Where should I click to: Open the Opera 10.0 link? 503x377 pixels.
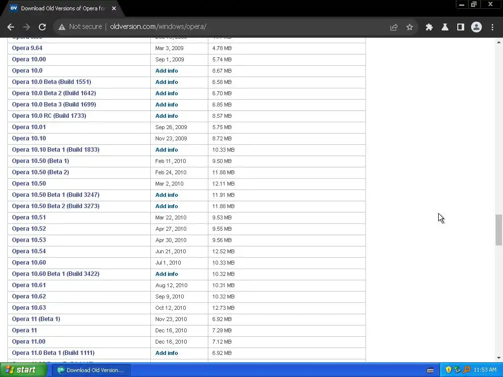click(x=28, y=71)
